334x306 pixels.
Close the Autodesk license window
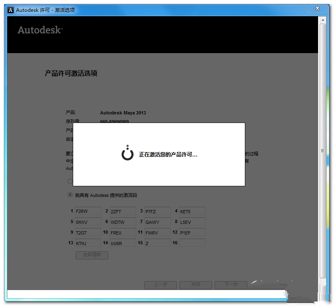[317, 8]
